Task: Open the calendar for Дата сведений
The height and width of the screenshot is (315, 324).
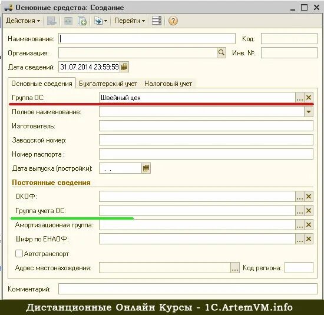Action: 124,67
